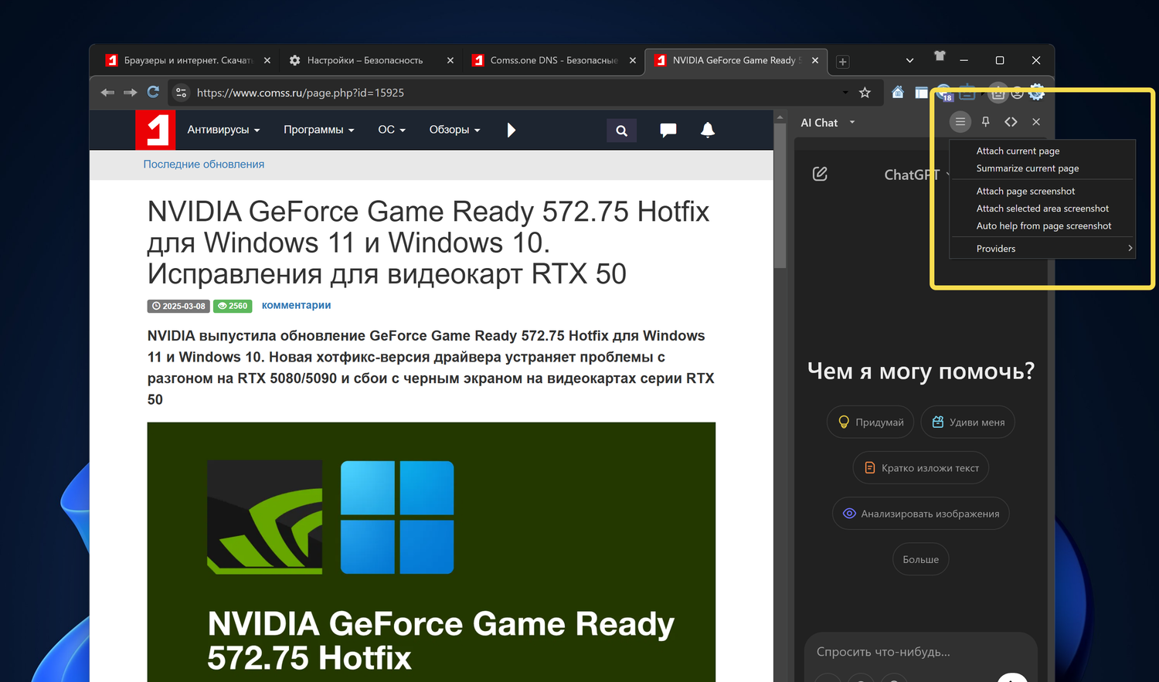Select Summarize current page menu item
The image size is (1159, 682).
click(1027, 168)
